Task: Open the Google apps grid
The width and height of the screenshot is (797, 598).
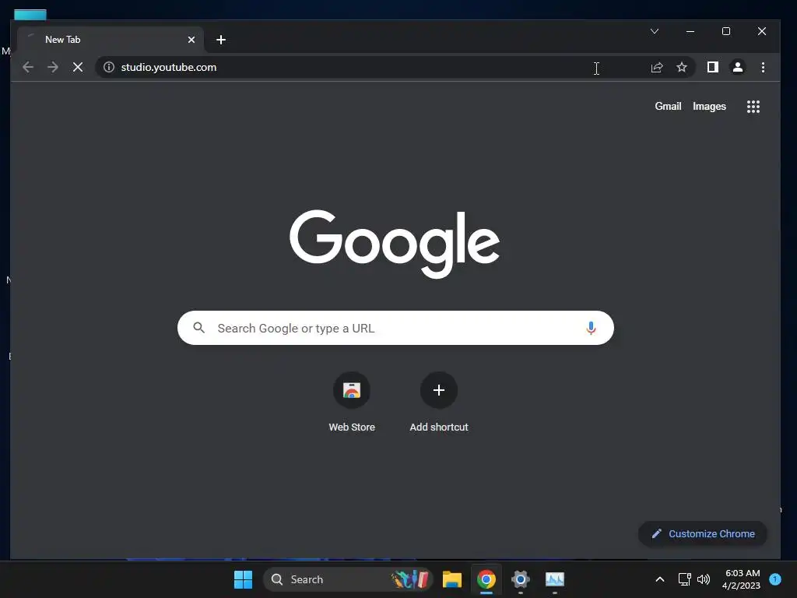Action: 753,106
